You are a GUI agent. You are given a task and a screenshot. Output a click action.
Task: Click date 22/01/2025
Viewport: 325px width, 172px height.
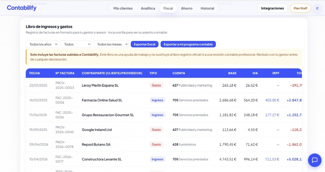coord(38,85)
